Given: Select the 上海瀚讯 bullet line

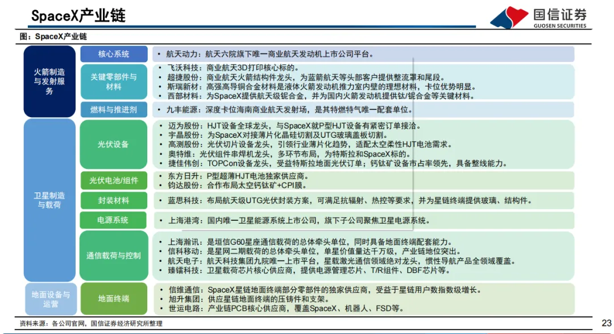Looking at the screenshot, I should [306, 242].
